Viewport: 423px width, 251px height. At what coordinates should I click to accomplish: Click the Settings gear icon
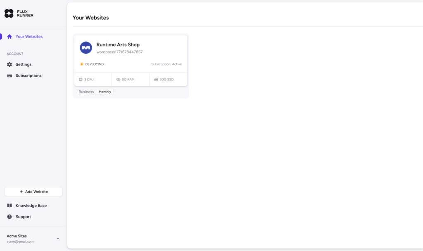[10, 64]
